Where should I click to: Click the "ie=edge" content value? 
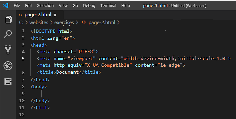(170, 65)
